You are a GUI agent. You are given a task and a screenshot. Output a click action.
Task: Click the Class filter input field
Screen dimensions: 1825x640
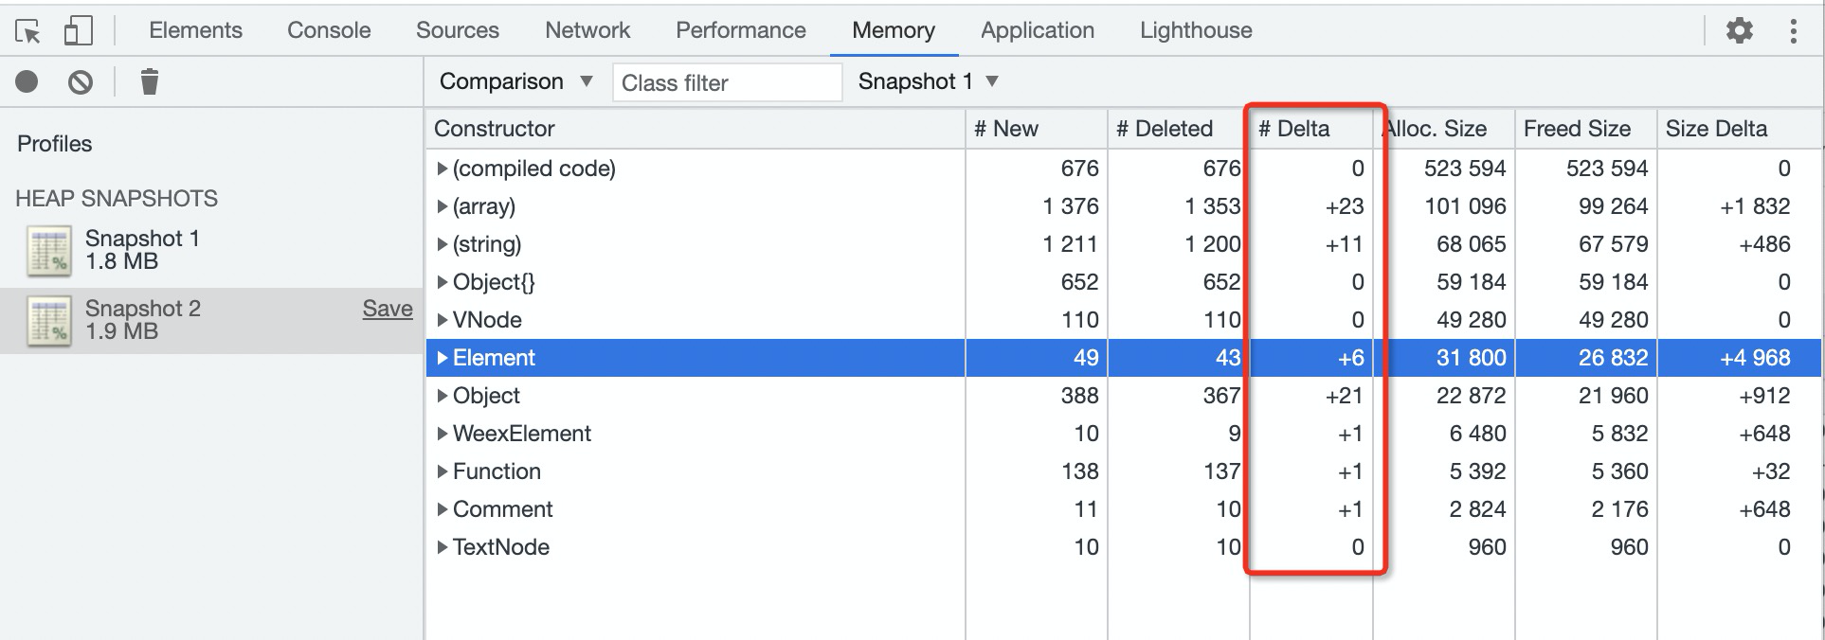tap(726, 82)
